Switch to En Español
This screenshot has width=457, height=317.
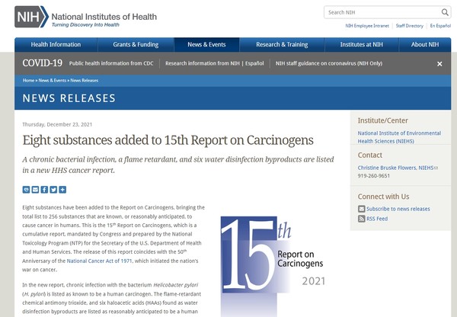point(440,26)
